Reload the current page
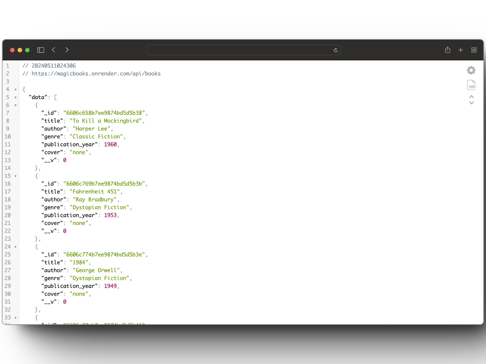 point(335,50)
